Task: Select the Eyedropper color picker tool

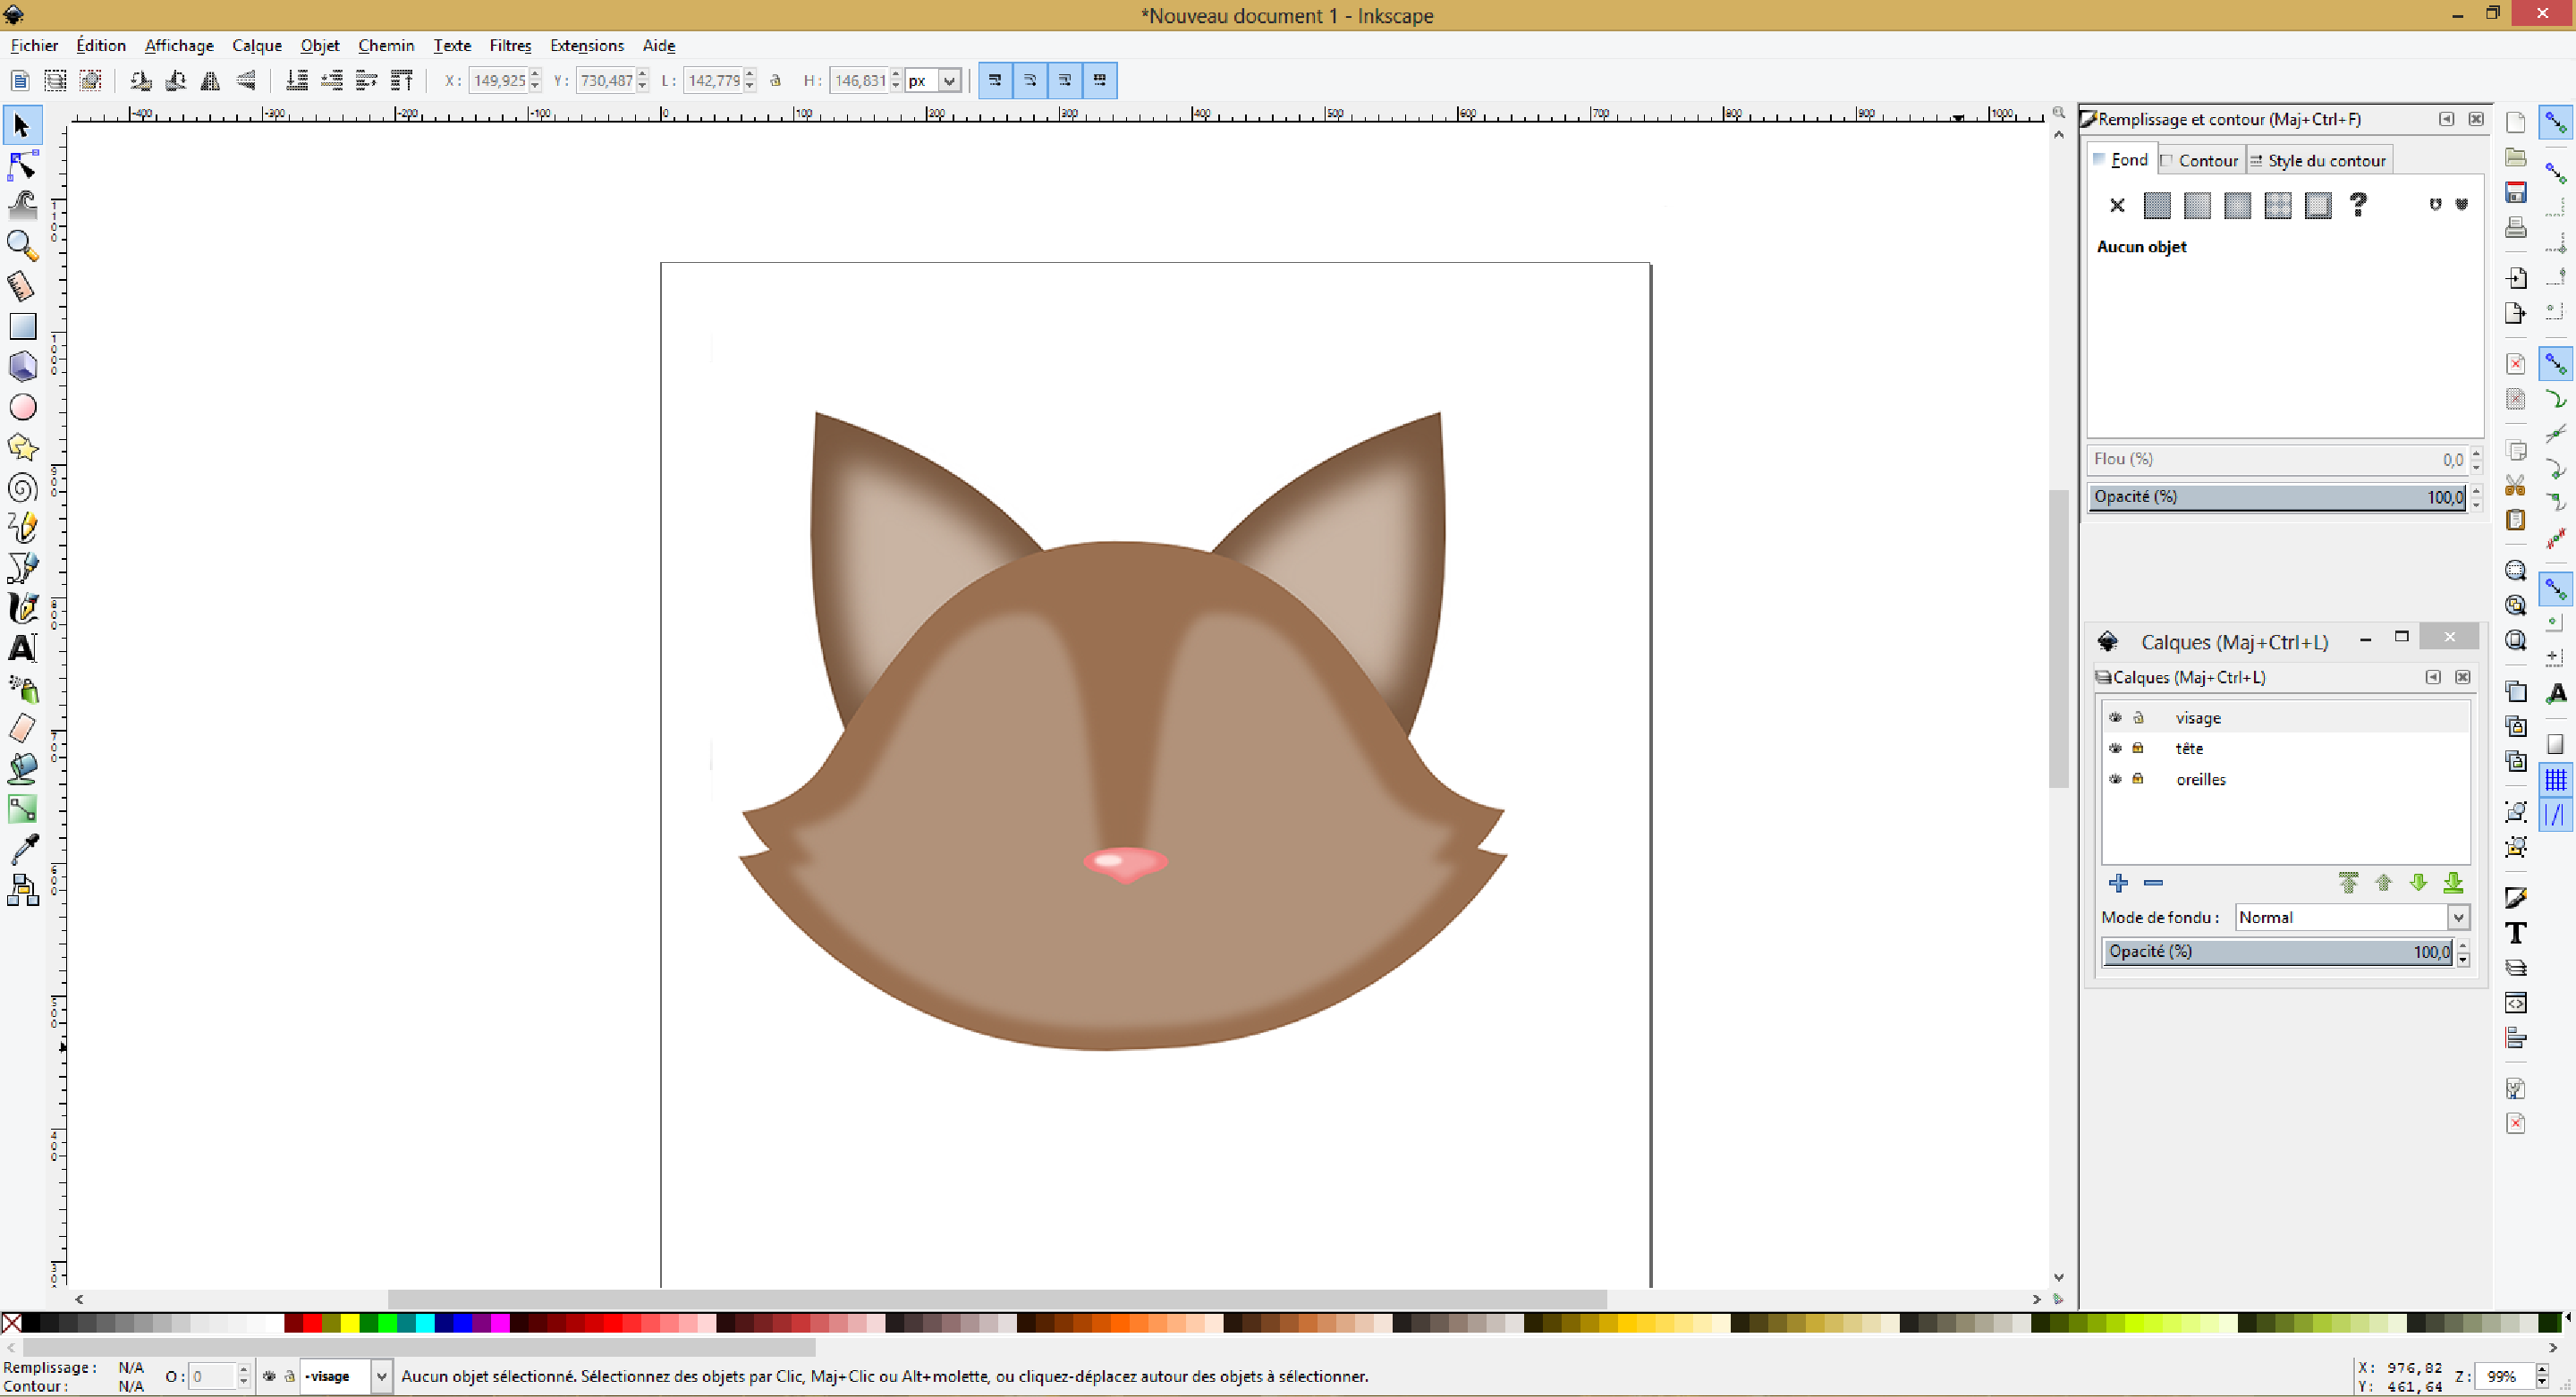Action: [x=22, y=849]
